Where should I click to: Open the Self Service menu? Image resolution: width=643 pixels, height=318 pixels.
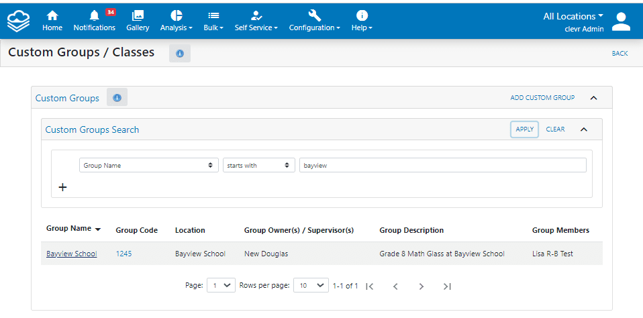(x=256, y=21)
